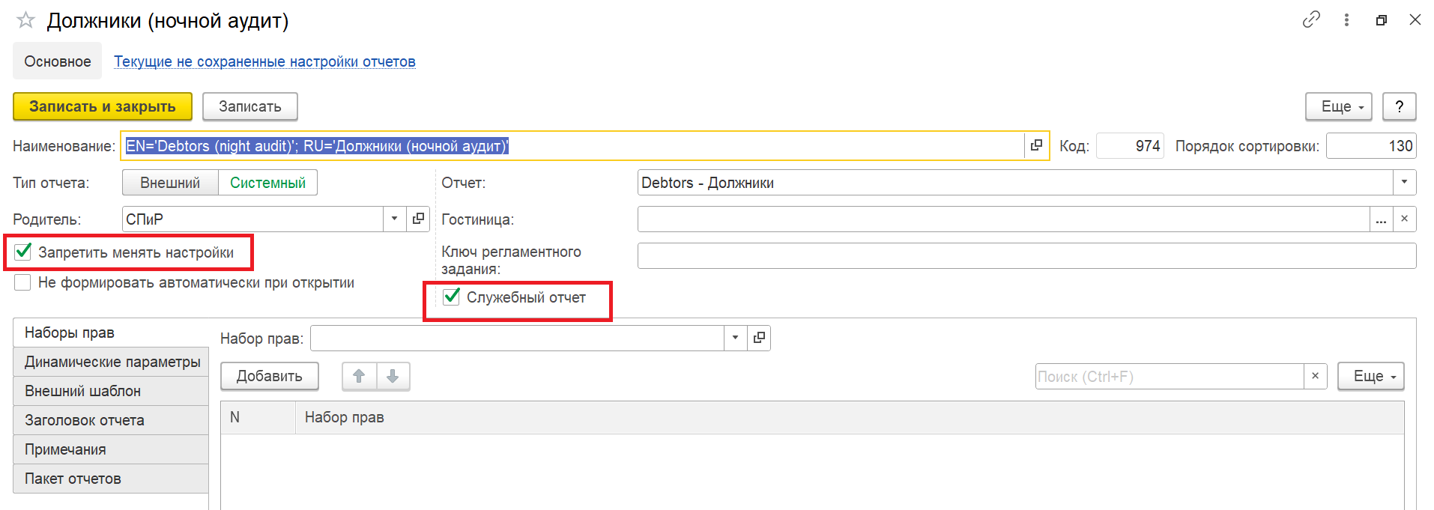Uncheck Служебный отчет checkbox
Image resolution: width=1434 pixels, height=510 pixels.
(452, 297)
